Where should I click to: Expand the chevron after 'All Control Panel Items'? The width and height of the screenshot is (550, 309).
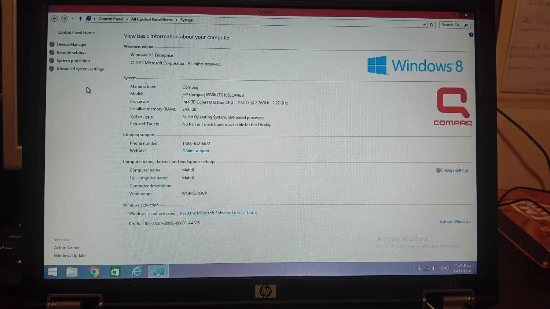click(176, 20)
